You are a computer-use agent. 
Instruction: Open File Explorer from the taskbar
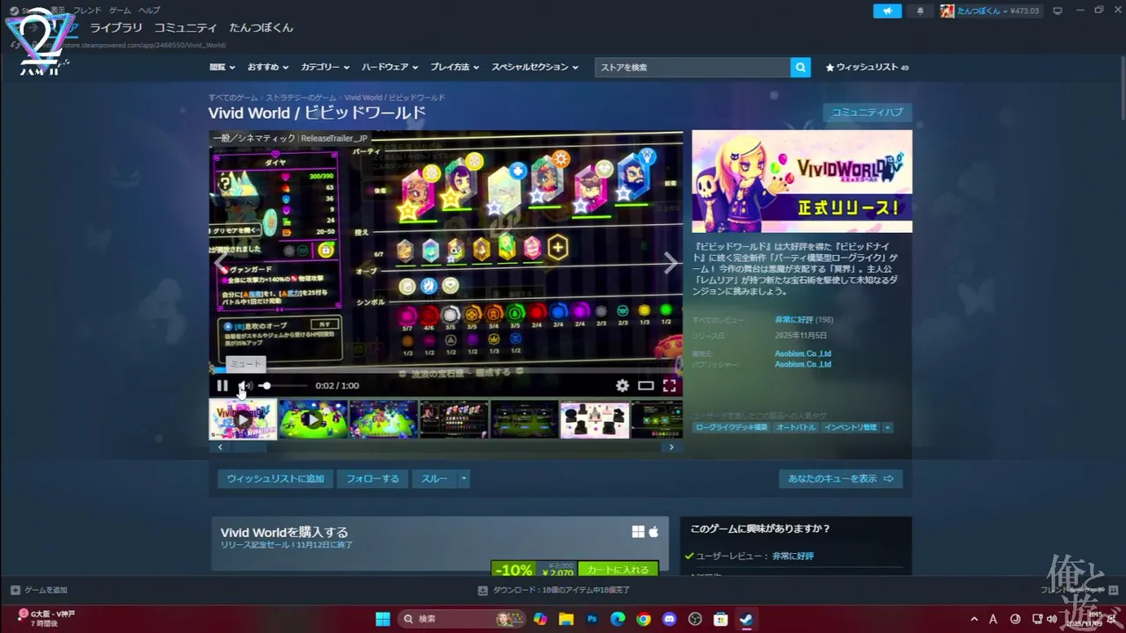566,619
